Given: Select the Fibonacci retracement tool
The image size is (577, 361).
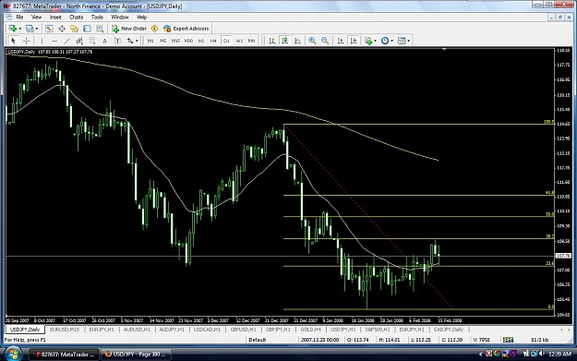Looking at the screenshot, I should pyautogui.click(x=92, y=41).
